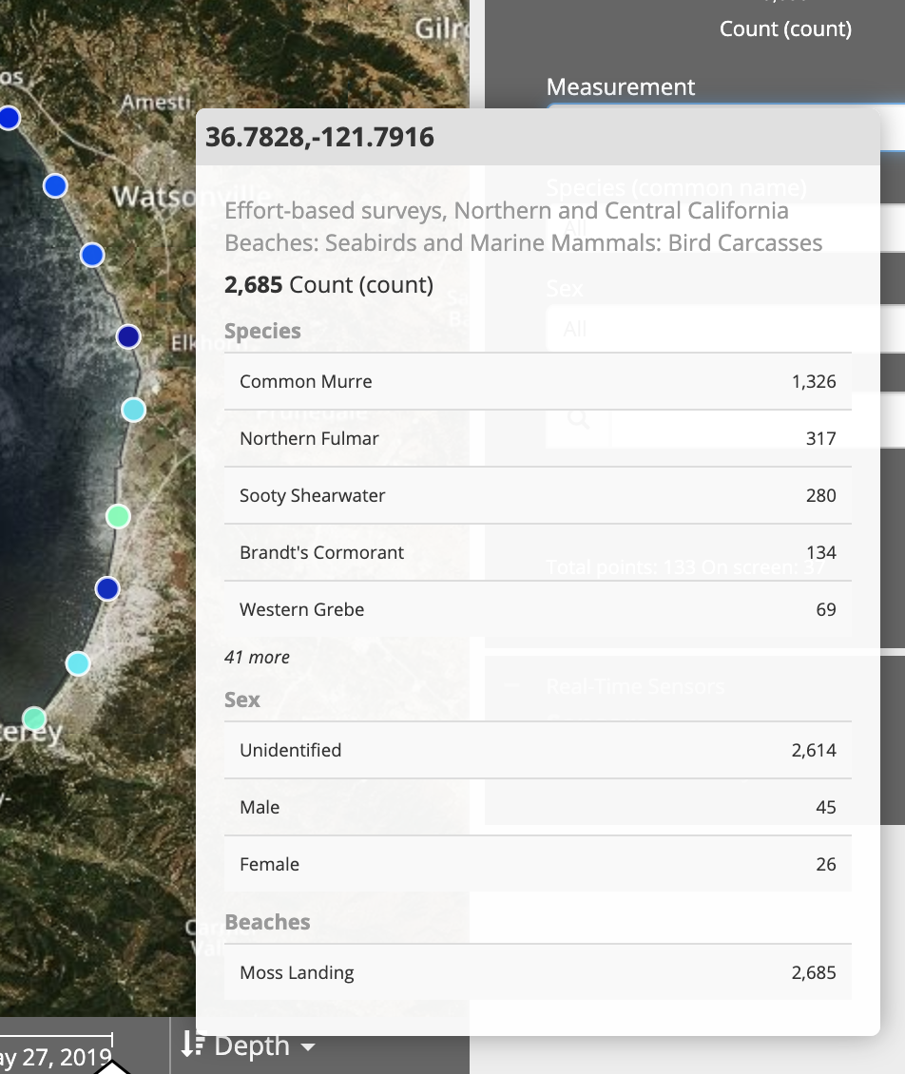The width and height of the screenshot is (905, 1074).
Task: Click the light blue marker just below Elkhorn
Action: point(134,410)
